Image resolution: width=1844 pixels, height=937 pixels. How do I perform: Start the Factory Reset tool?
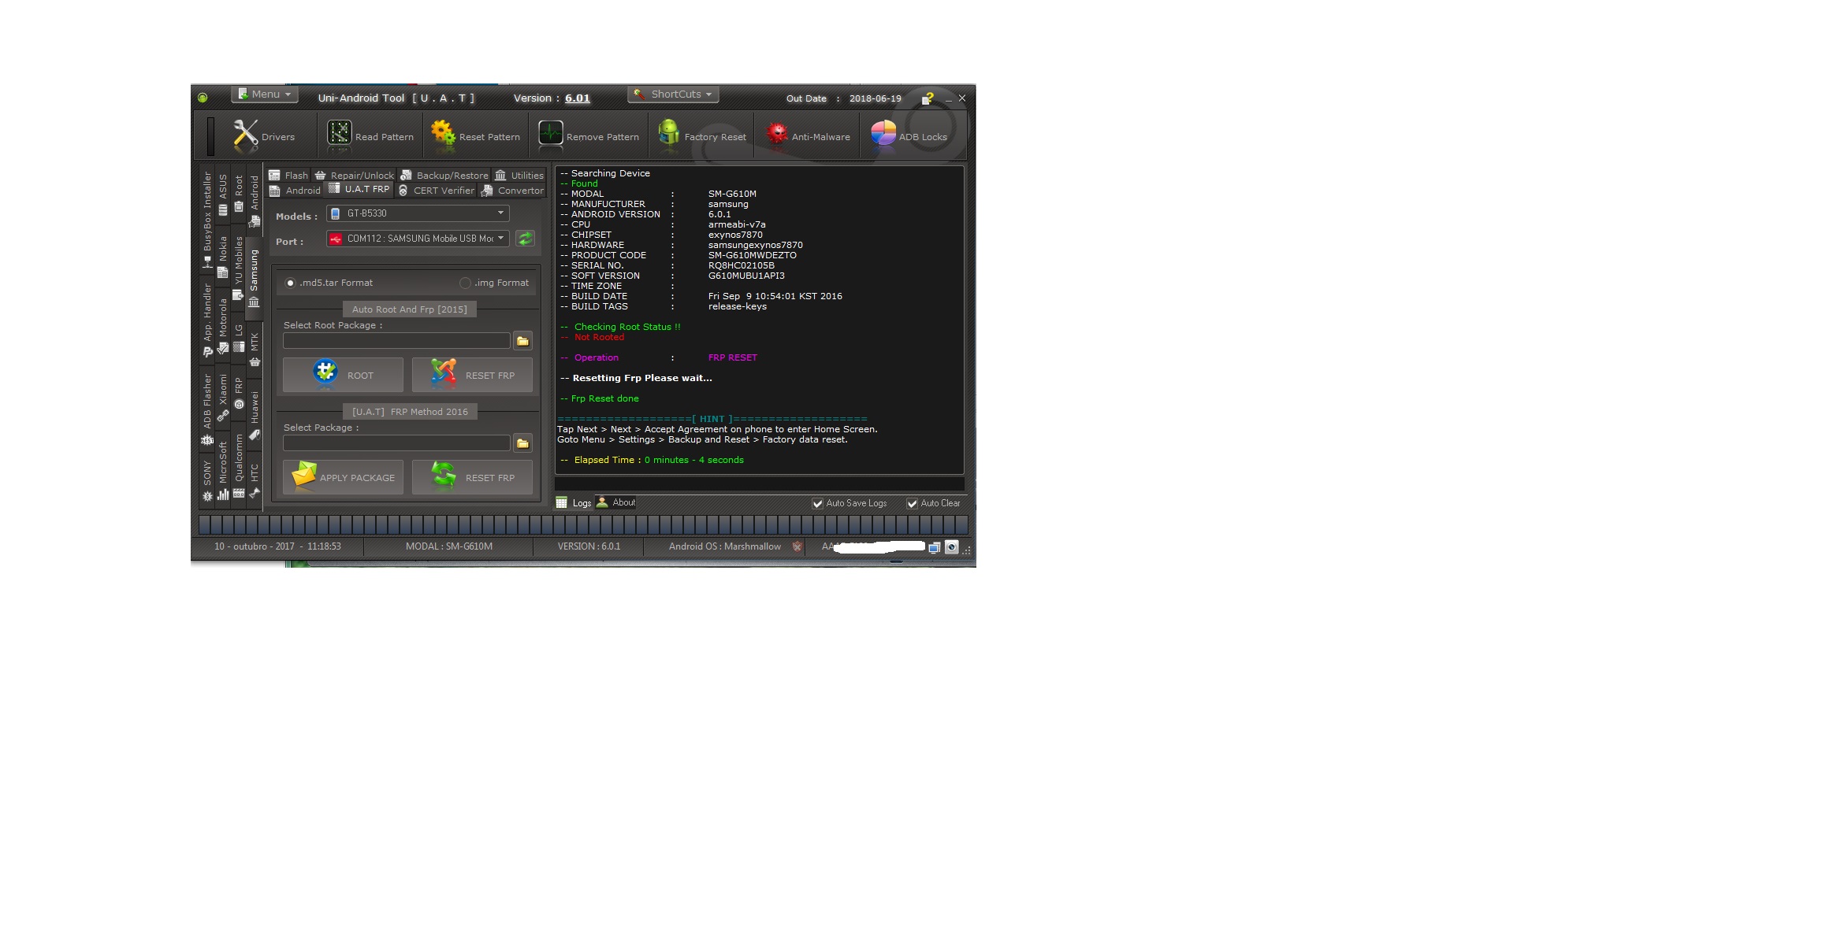[x=702, y=136]
